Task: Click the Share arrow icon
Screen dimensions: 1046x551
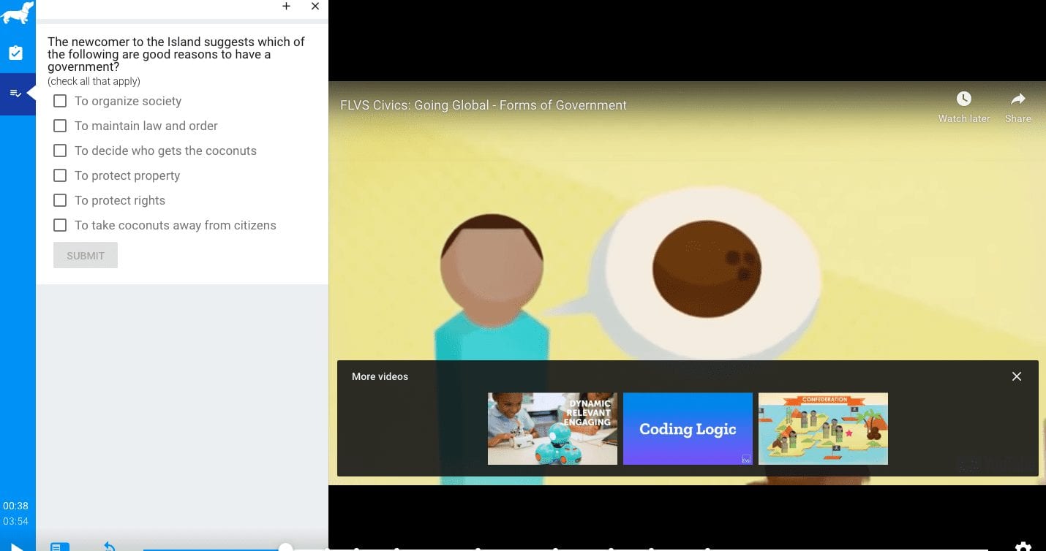Action: pyautogui.click(x=1017, y=99)
